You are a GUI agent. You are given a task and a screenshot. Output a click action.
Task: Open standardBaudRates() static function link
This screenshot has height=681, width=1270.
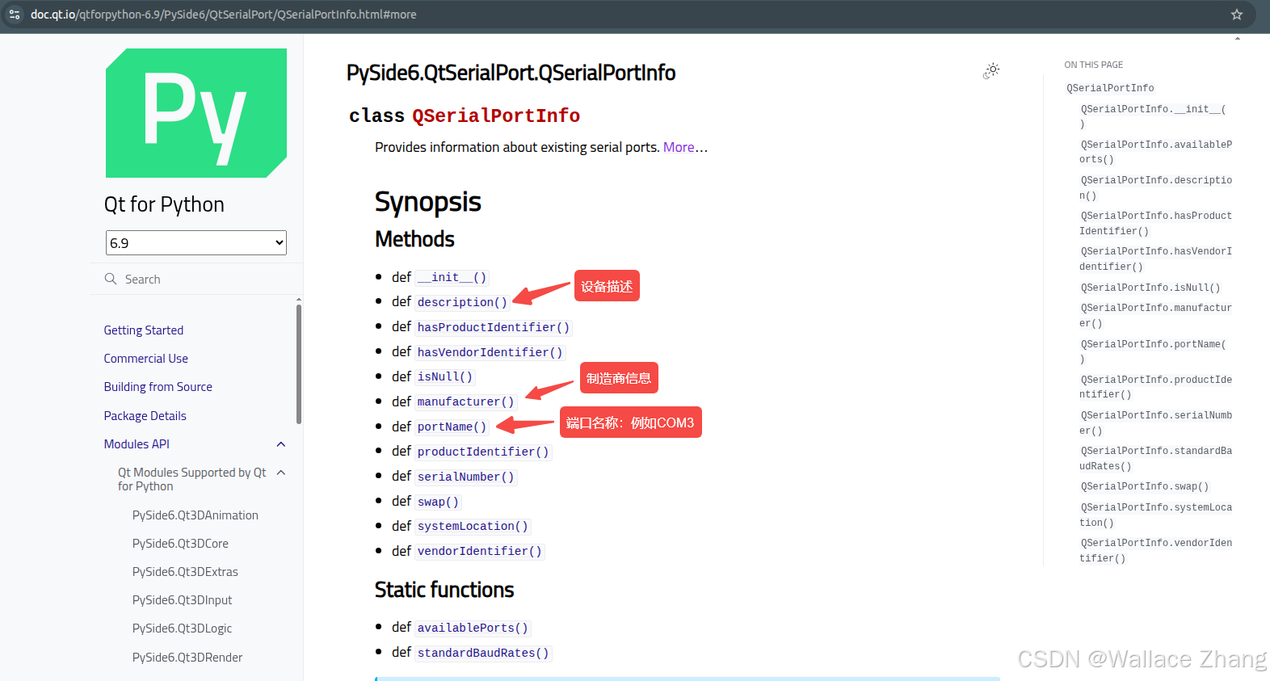pyautogui.click(x=483, y=653)
